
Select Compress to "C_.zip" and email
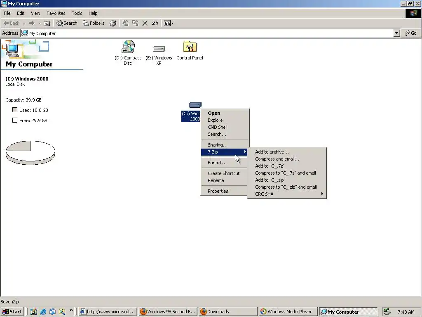point(287,187)
